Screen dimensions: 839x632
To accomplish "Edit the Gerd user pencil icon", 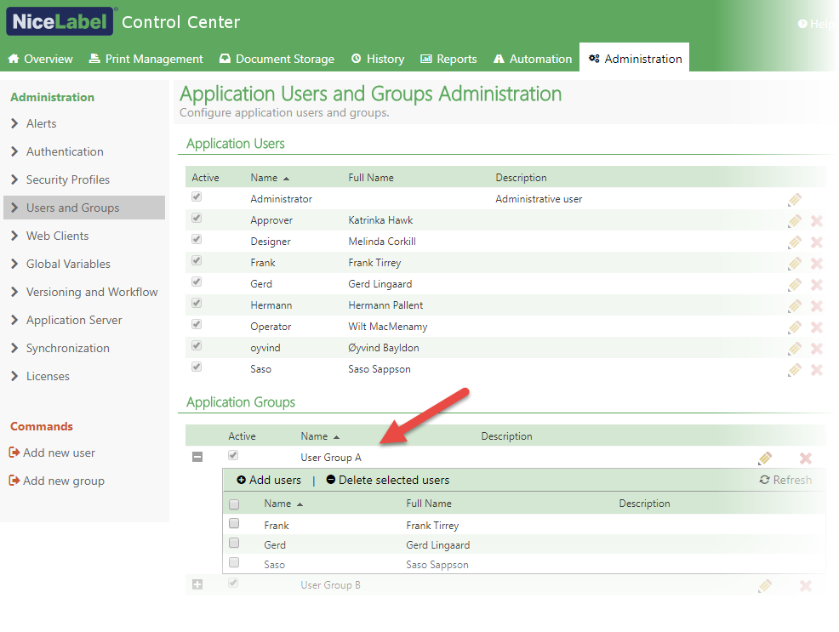I will pyautogui.click(x=795, y=284).
